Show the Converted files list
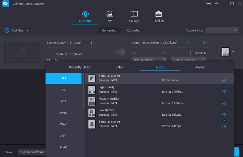Image resolution: width=243 pixels, height=157 pixels. [134, 30]
